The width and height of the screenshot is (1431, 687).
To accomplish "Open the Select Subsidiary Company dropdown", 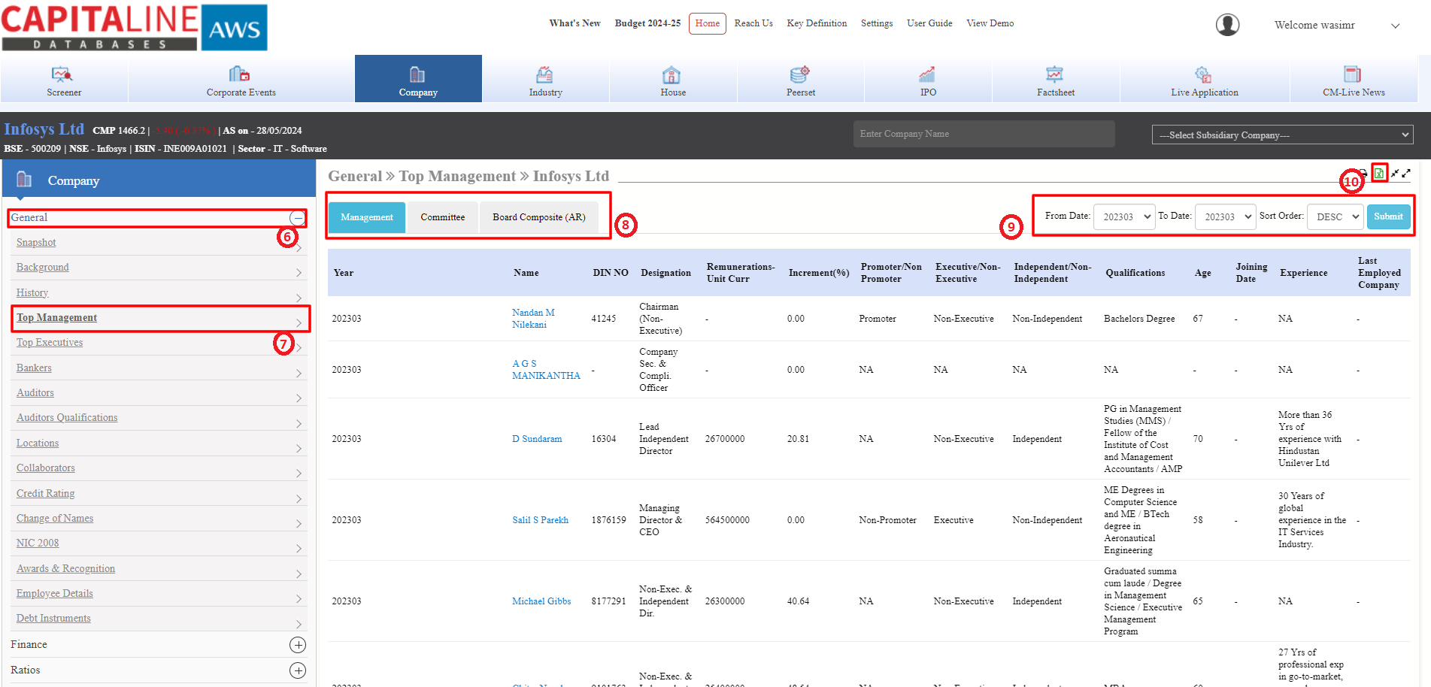I will coord(1283,135).
